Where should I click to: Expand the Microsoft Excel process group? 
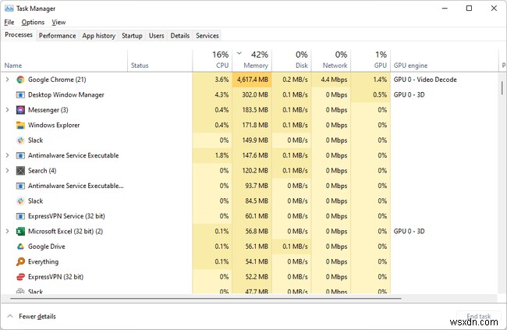[8, 232]
